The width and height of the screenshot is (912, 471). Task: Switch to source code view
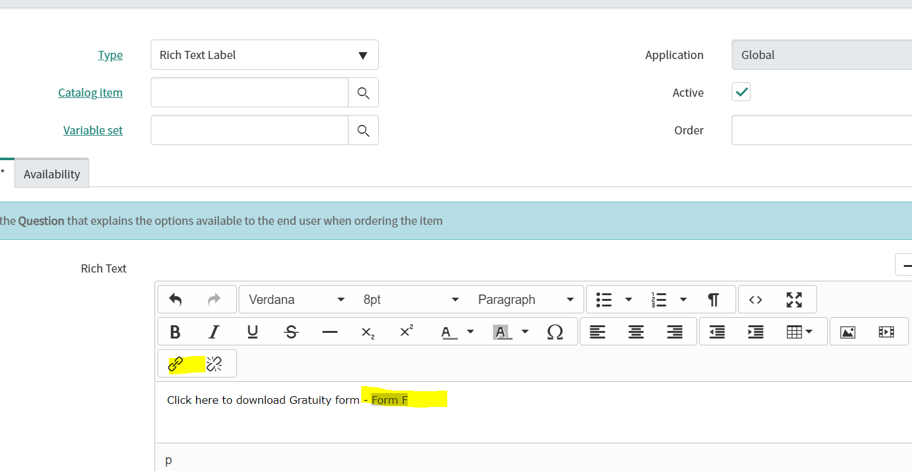[756, 300]
